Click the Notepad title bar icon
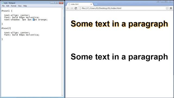174x98 pixels. click(x=3, y=3)
